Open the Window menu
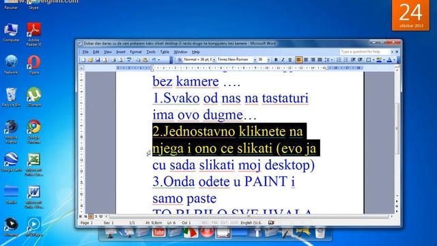 180,52
